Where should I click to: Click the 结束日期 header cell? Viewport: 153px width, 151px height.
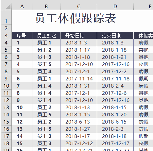pos(115,36)
